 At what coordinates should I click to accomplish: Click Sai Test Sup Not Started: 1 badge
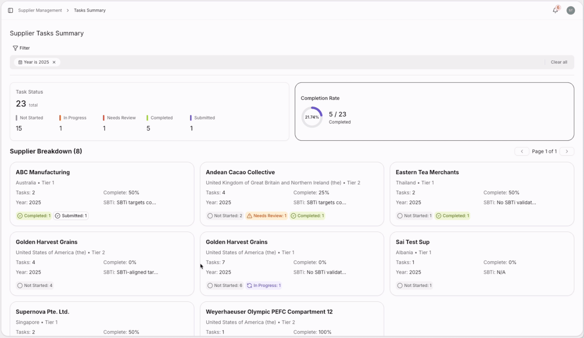point(414,285)
